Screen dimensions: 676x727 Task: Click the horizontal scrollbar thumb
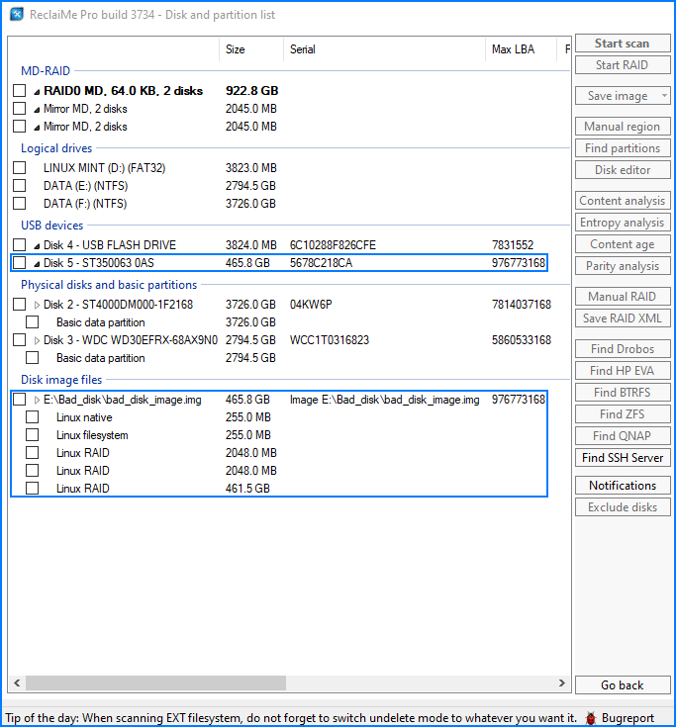pos(156,682)
